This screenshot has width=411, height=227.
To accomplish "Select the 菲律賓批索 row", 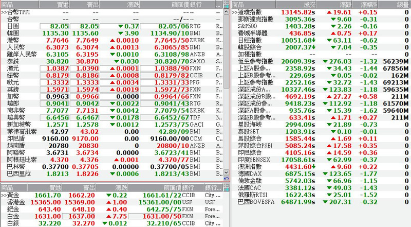I will pyautogui.click(x=111, y=132).
